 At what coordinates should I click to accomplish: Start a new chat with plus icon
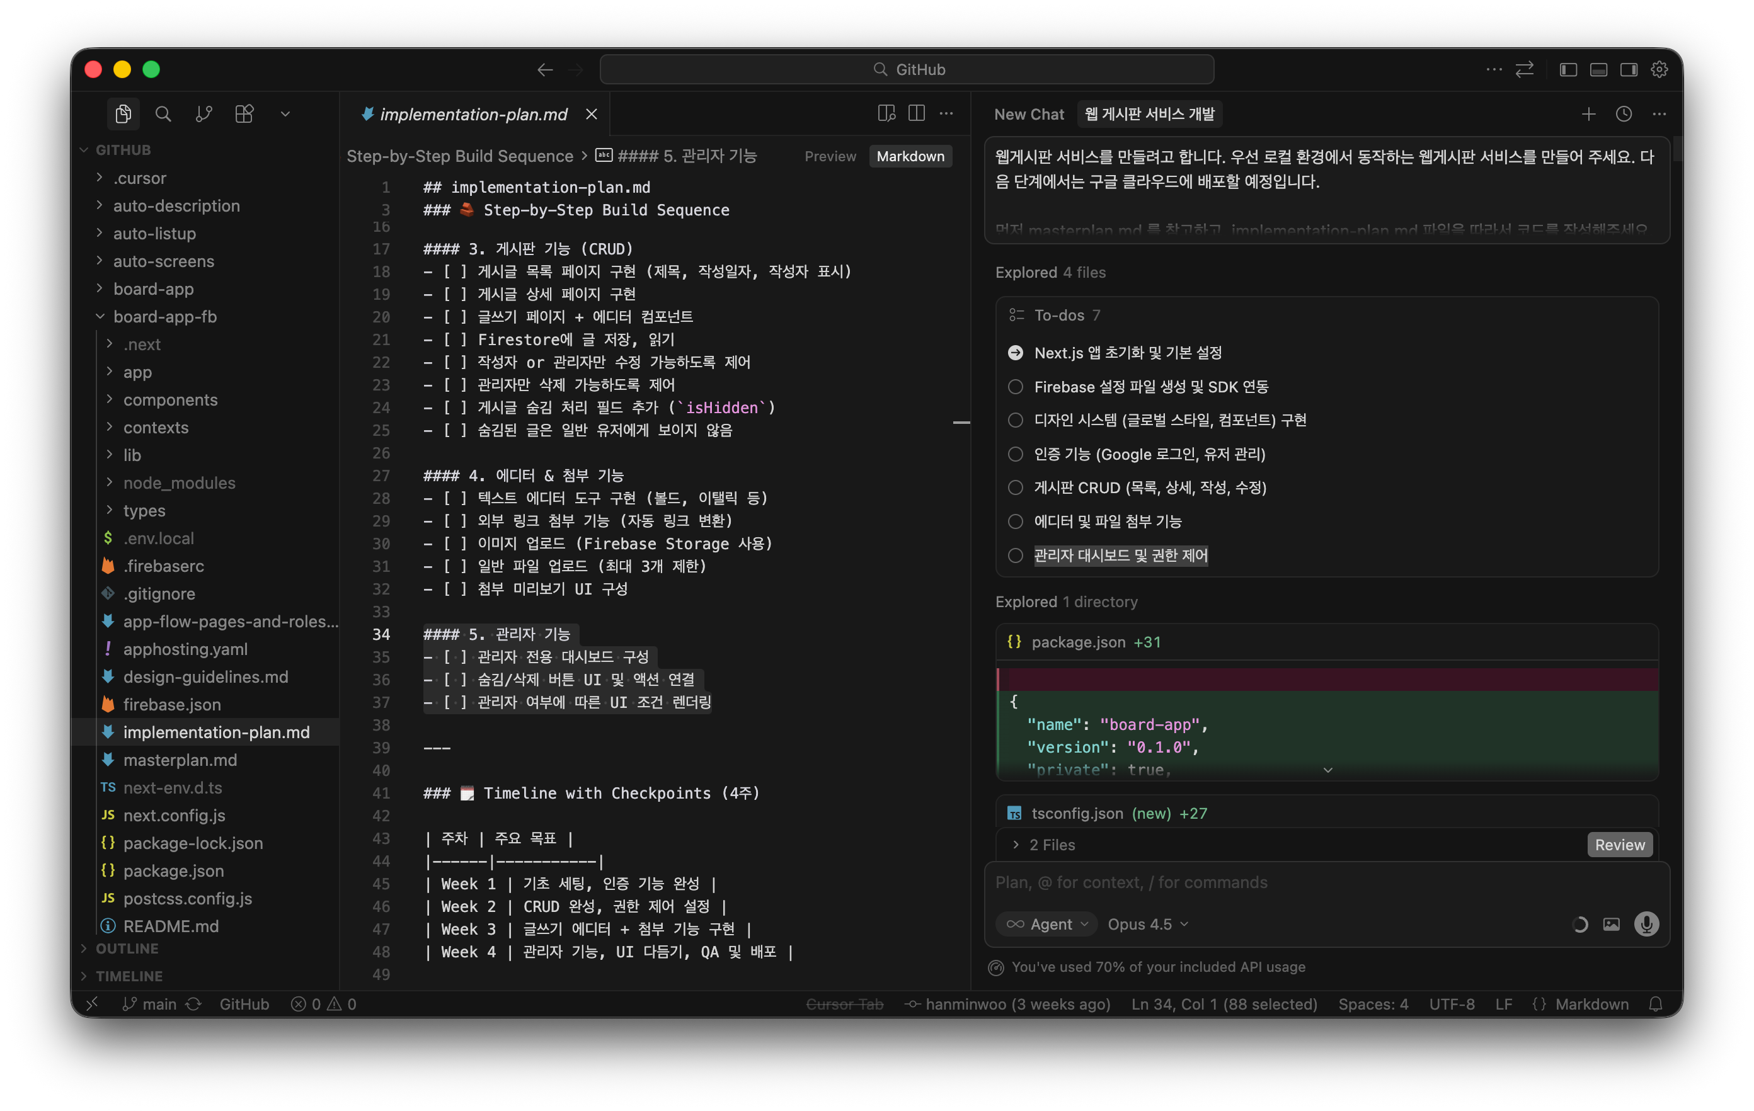[x=1589, y=113]
